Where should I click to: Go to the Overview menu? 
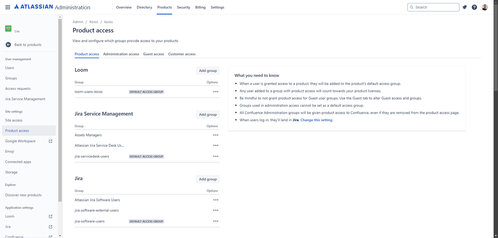(124, 7)
